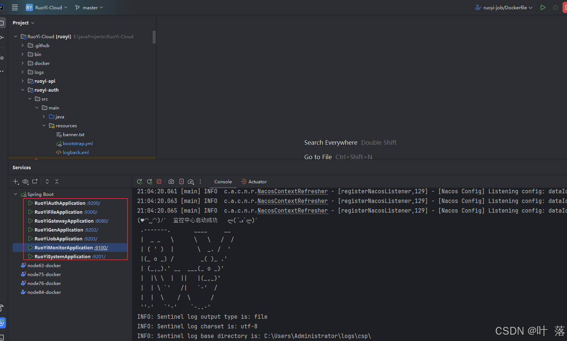Expand the java folder
The width and height of the screenshot is (567, 341).
click(44, 117)
